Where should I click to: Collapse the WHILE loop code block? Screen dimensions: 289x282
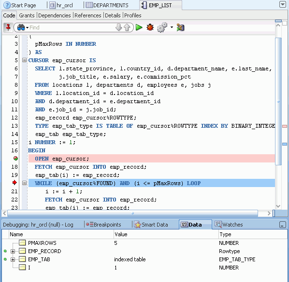pos(24,183)
